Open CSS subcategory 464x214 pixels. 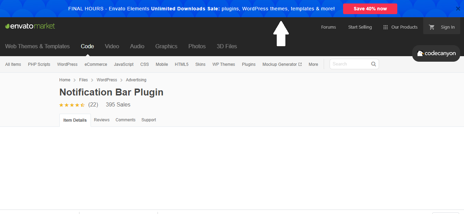pos(144,64)
